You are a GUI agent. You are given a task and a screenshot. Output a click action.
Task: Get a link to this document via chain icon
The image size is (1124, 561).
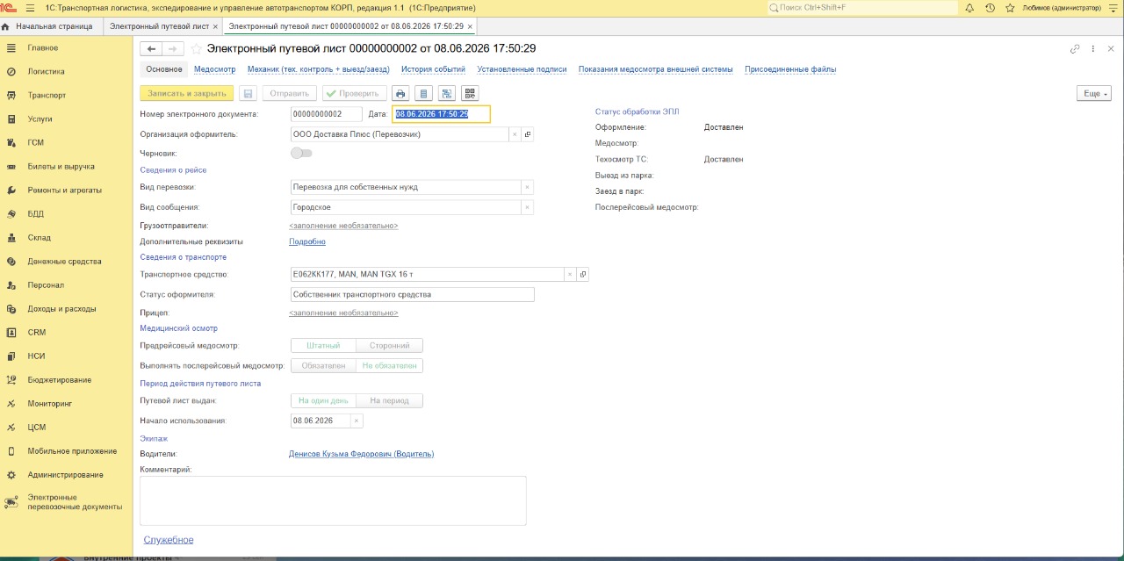[1075, 49]
